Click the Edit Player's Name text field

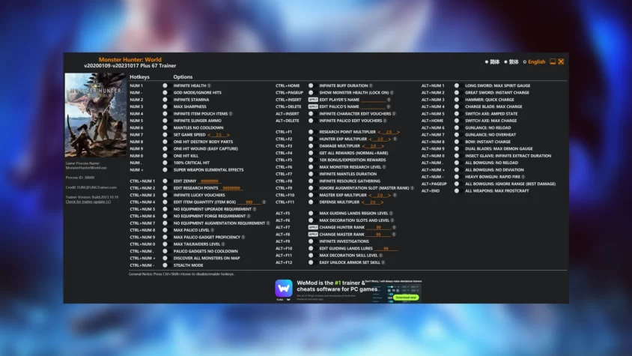coord(373,100)
